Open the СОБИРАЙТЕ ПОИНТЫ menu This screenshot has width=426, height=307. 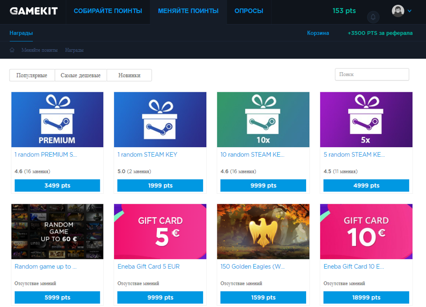[108, 11]
